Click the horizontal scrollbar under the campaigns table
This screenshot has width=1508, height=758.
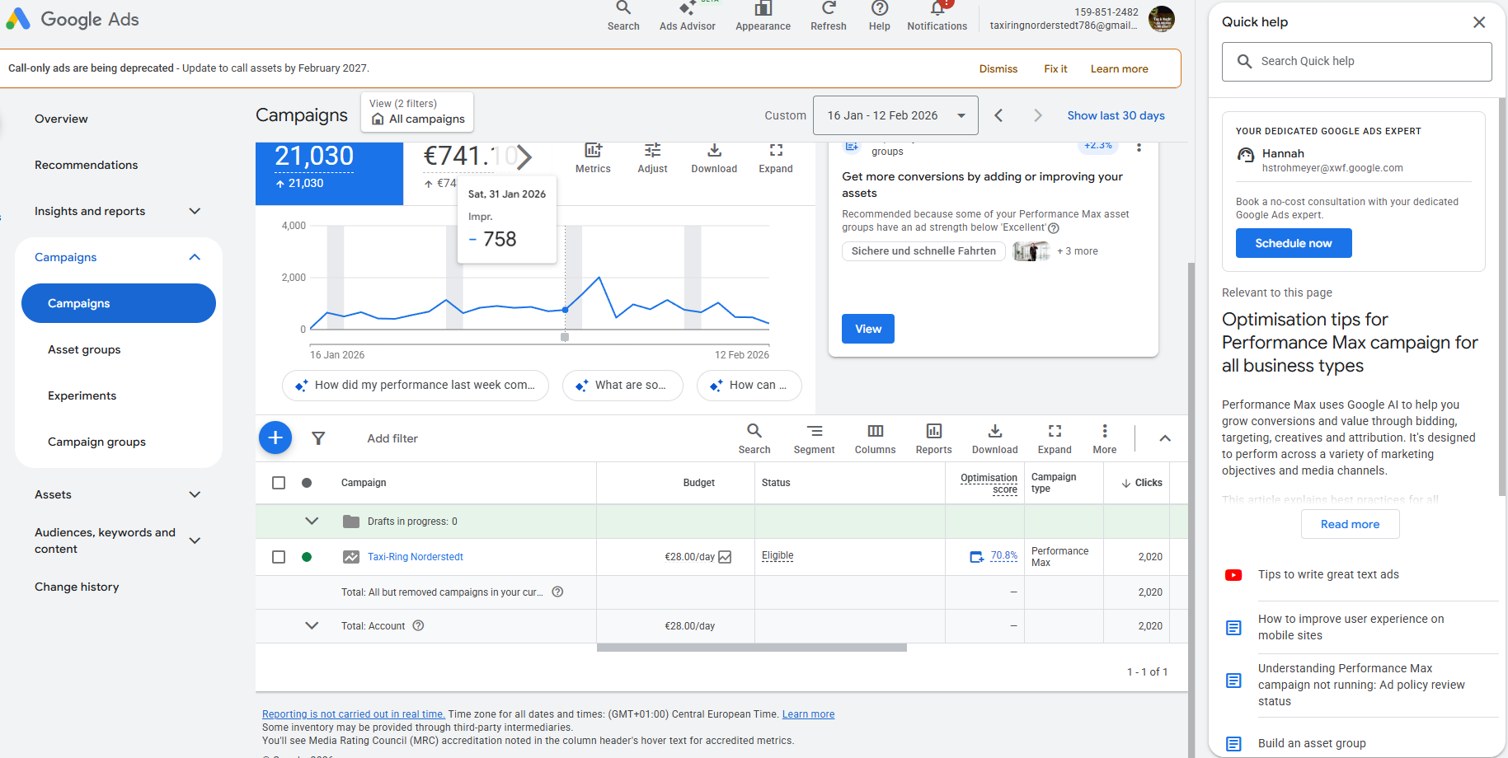click(x=751, y=648)
